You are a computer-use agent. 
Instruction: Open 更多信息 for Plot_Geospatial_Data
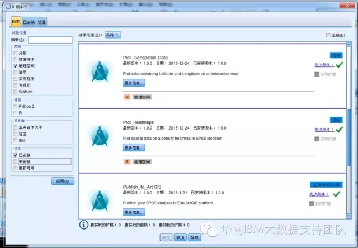point(134,83)
